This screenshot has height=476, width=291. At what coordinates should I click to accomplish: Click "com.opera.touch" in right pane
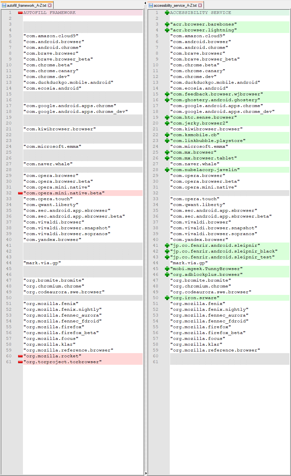[195, 199]
